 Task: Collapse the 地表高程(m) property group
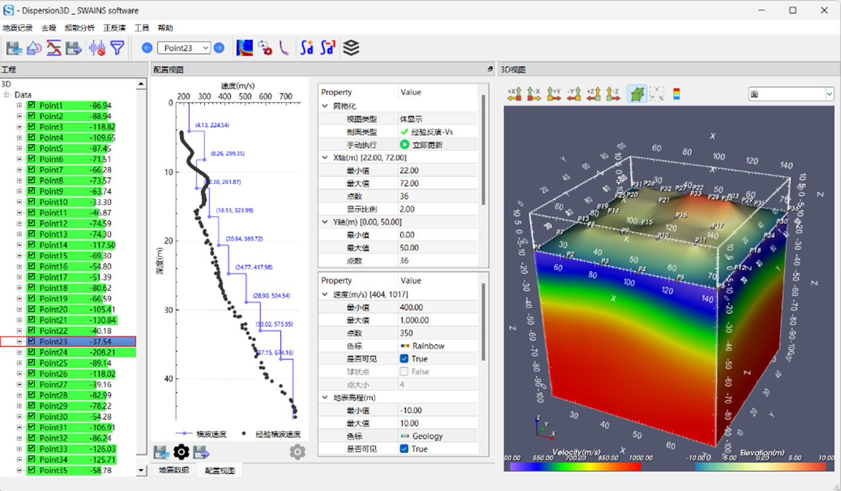pyautogui.click(x=326, y=398)
